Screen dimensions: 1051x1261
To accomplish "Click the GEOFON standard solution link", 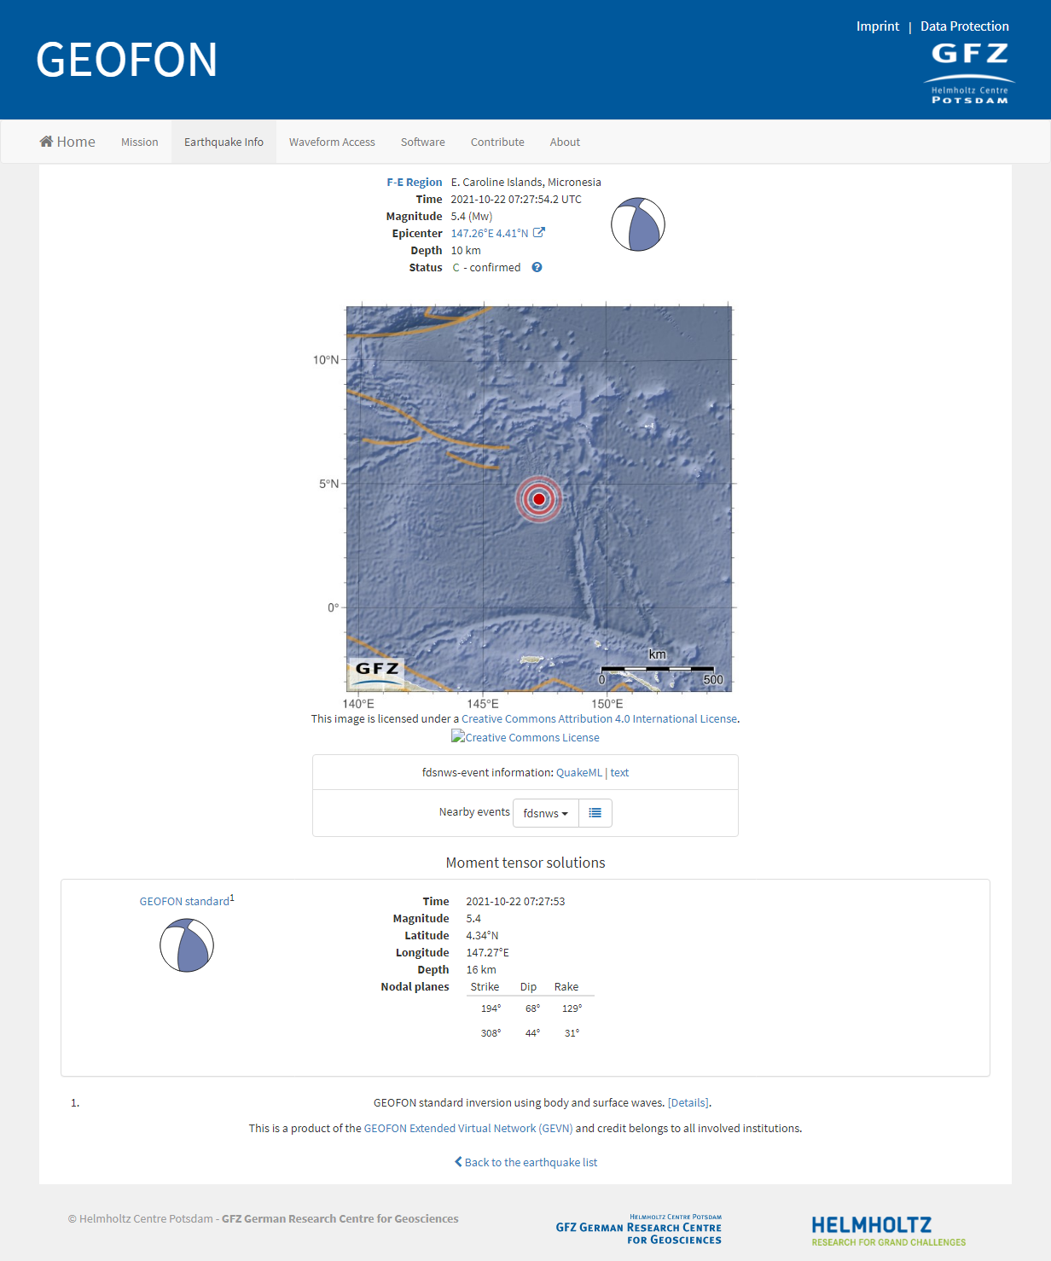I will 184,901.
